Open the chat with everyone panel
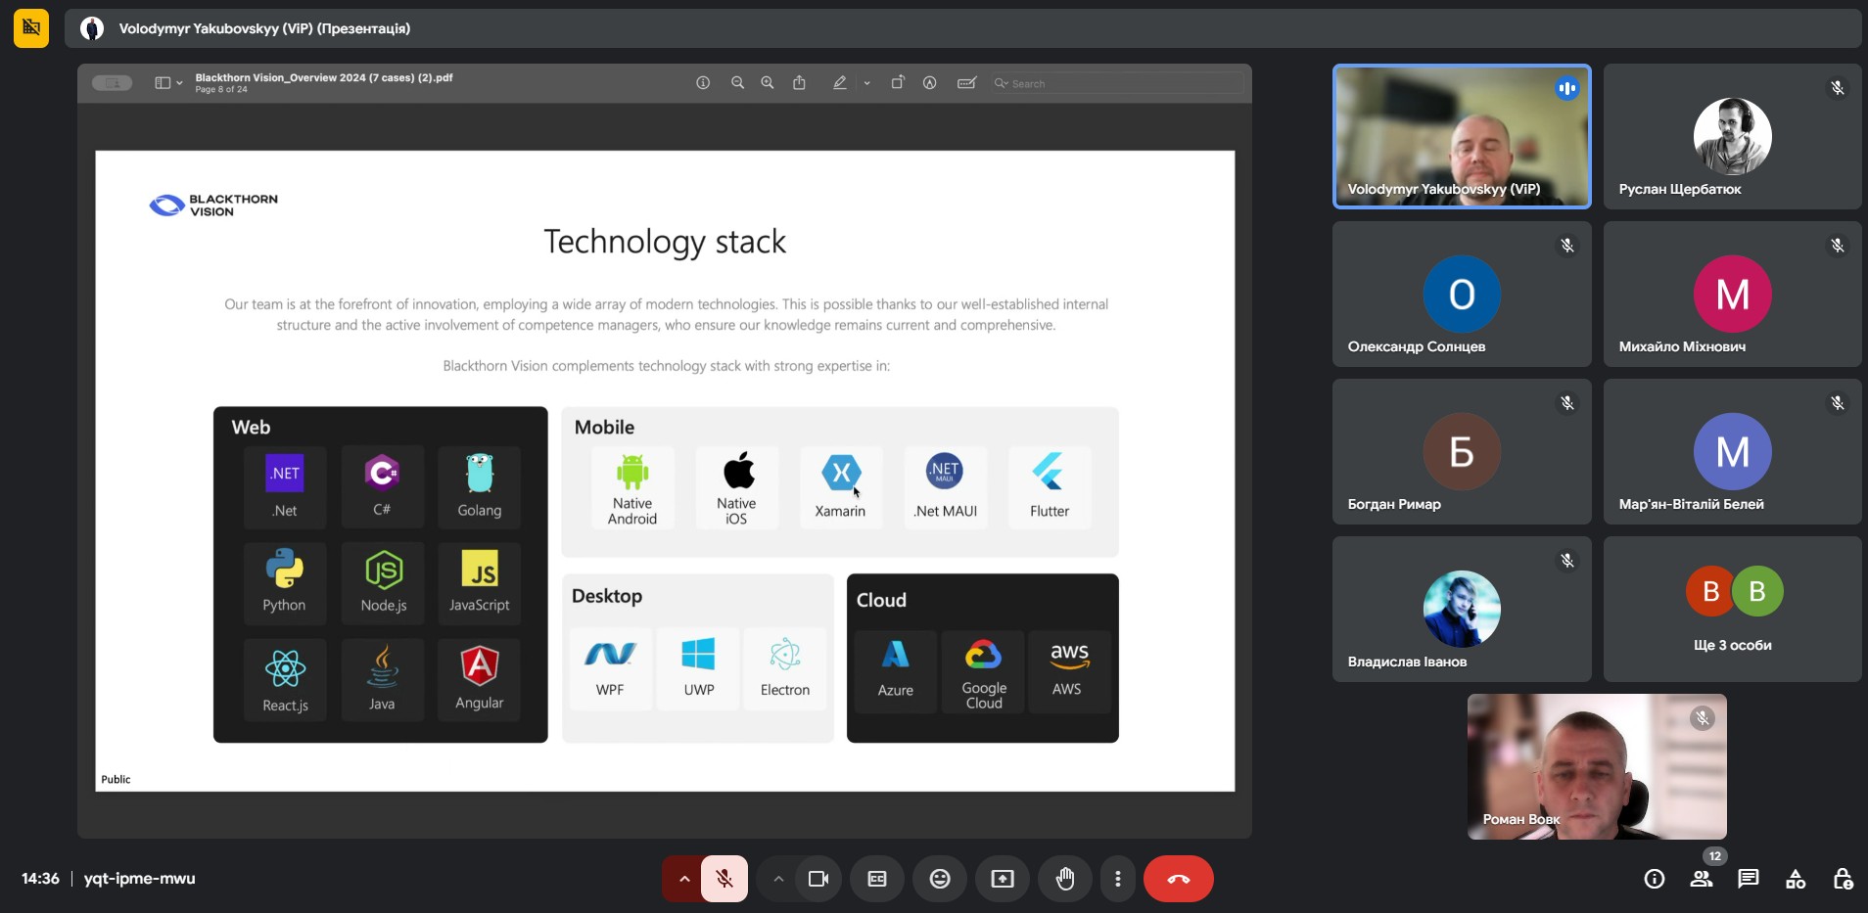The image size is (1868, 913). point(1749,879)
